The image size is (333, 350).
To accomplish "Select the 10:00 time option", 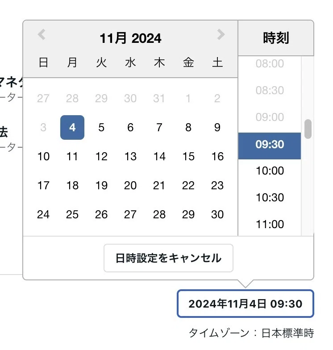I will click(270, 171).
